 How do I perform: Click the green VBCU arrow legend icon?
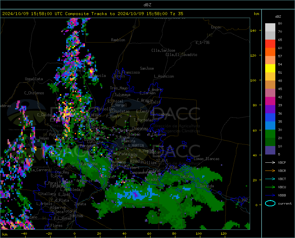(270, 187)
